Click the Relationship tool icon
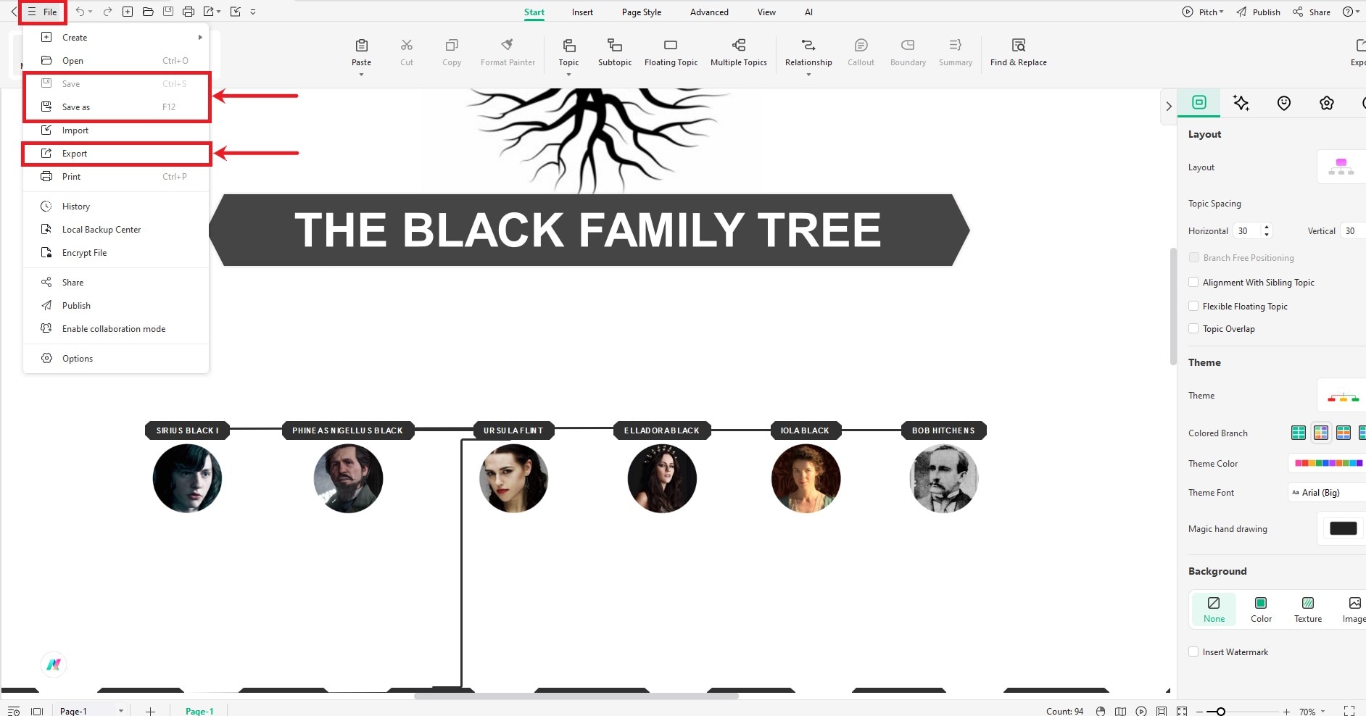Screen dimensions: 1366x716 [808, 46]
